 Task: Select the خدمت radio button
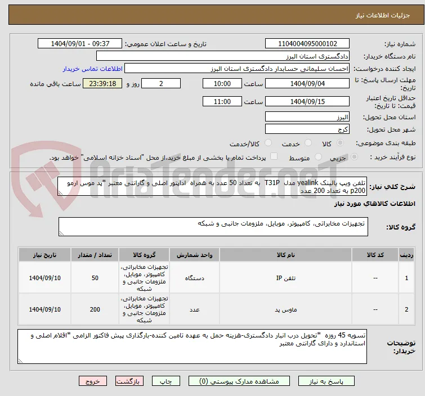tap(308, 143)
